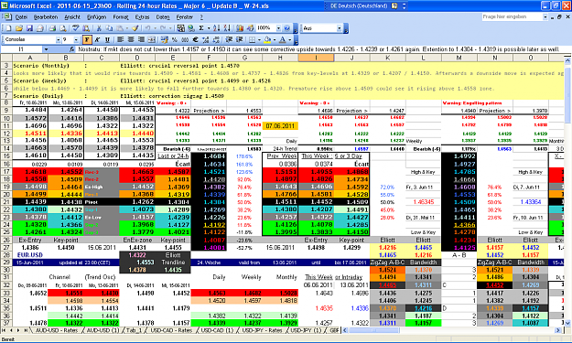The image size is (572, 343).
Task: Open the Borders dropdown arrow
Action: [259, 39]
